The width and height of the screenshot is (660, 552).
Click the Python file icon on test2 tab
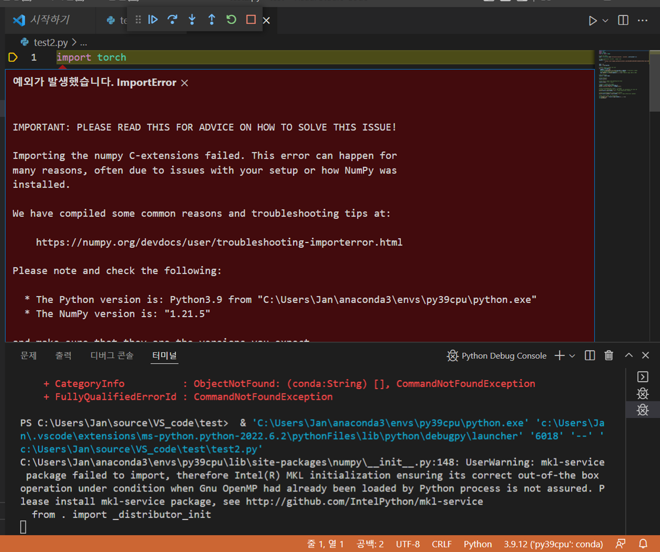pos(111,20)
